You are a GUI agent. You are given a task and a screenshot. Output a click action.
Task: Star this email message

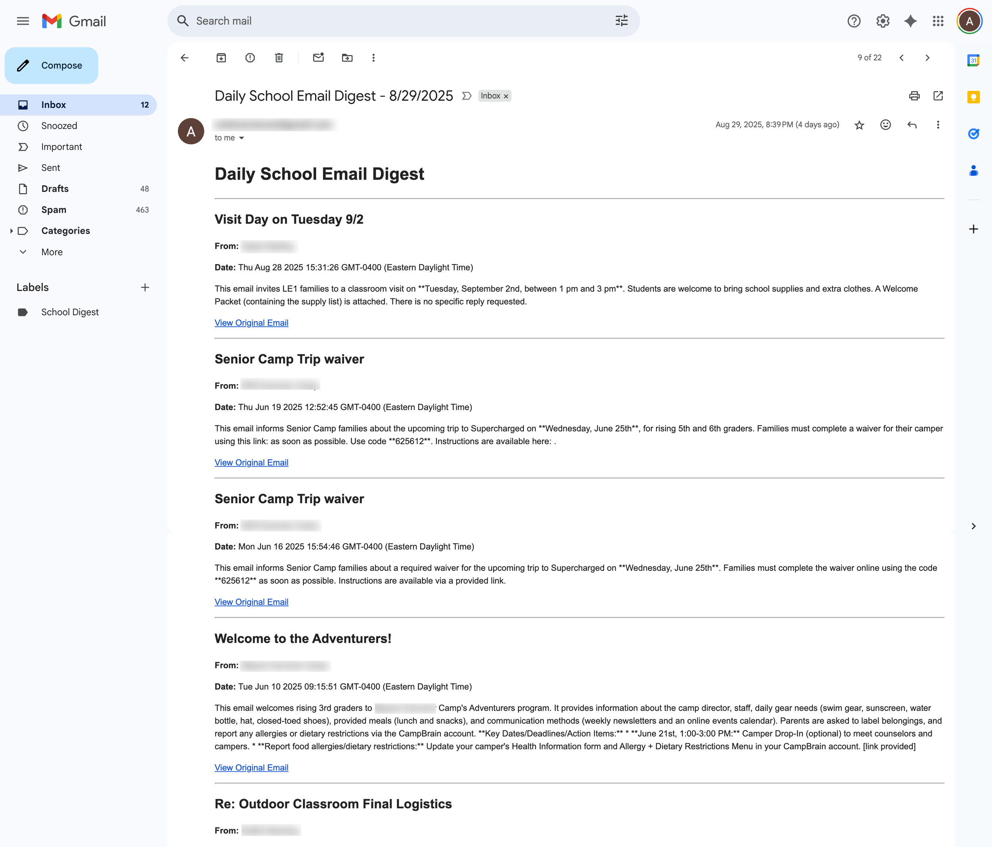(x=859, y=125)
